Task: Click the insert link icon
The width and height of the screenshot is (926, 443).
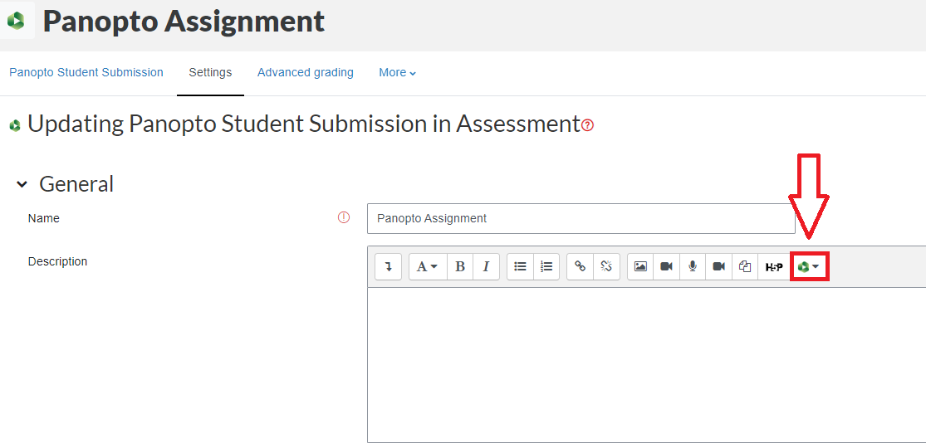Action: click(581, 266)
